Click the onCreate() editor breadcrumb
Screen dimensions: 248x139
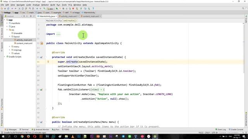(70, 20)
